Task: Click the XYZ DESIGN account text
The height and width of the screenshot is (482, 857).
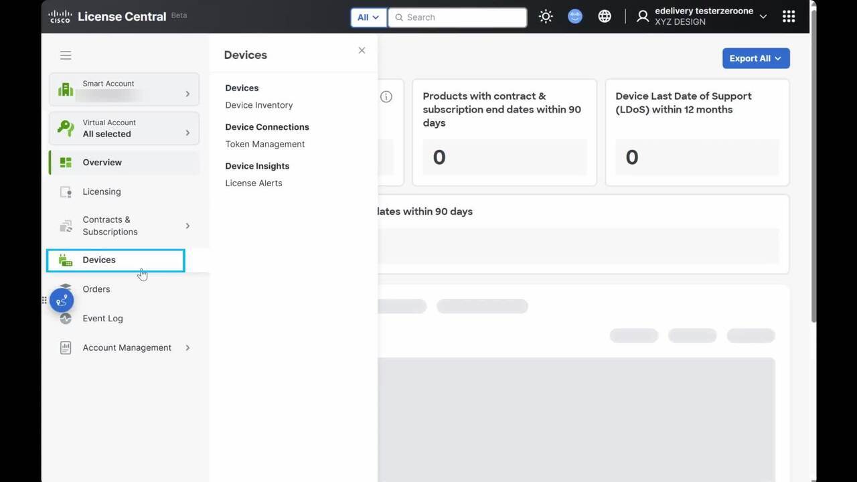Action: (x=680, y=22)
